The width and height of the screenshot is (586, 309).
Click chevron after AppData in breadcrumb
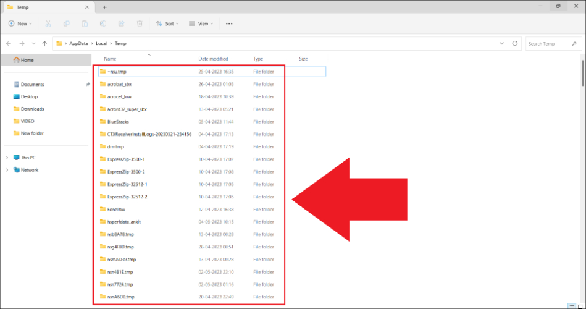pos(92,44)
